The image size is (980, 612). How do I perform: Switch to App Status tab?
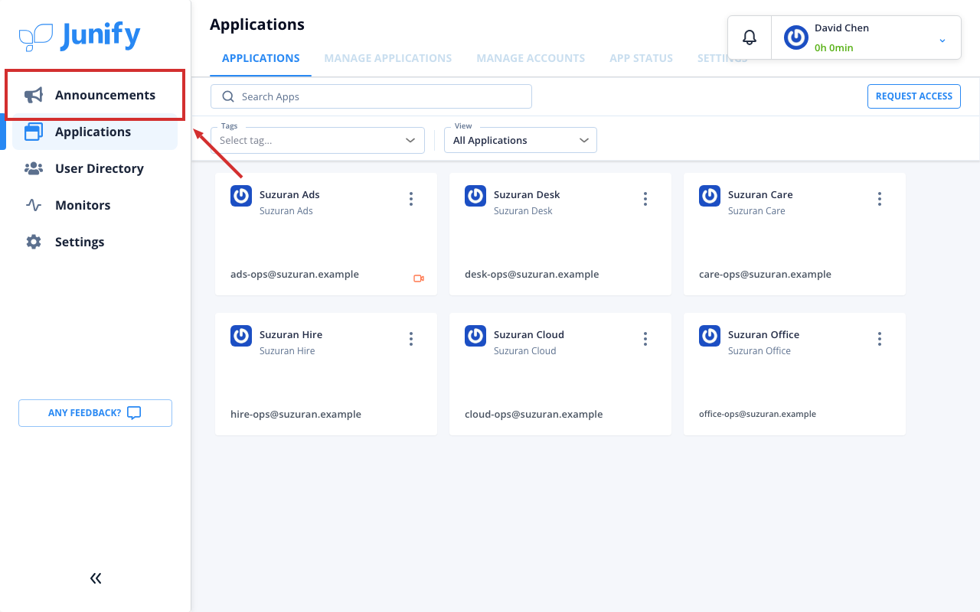pyautogui.click(x=642, y=58)
